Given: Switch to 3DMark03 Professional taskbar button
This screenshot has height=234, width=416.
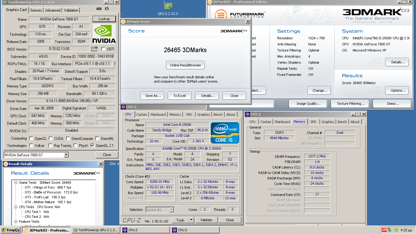Looking at the screenshot, I should pyautogui.click(x=47, y=230).
